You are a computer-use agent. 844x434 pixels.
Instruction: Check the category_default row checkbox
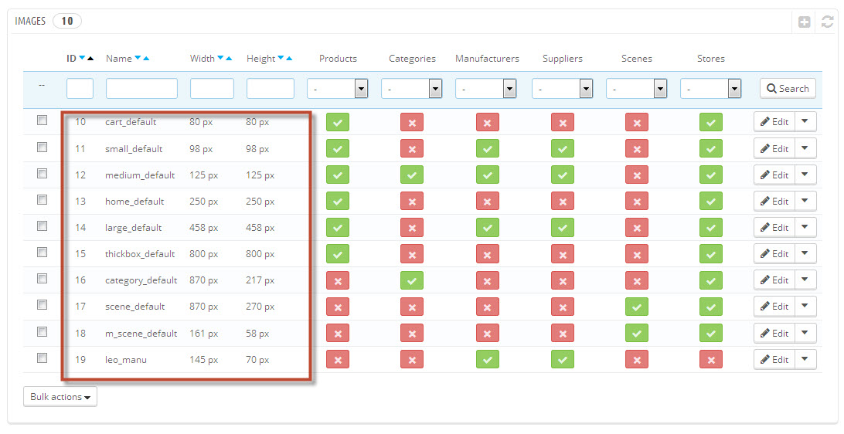[42, 278]
